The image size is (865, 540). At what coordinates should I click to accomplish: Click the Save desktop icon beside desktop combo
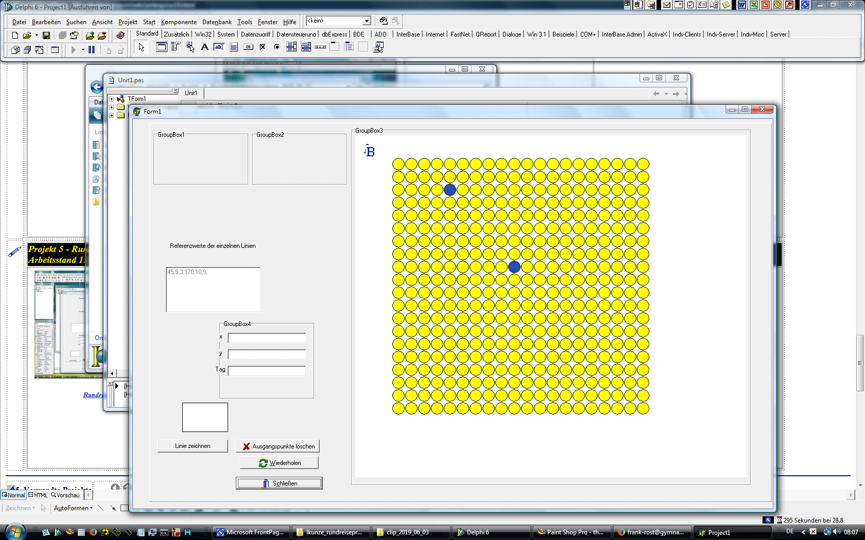pos(384,21)
